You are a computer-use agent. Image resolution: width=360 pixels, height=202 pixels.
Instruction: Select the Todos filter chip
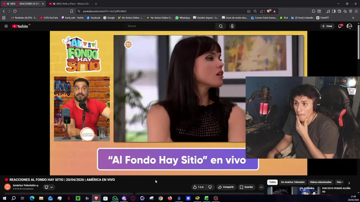[272, 182]
